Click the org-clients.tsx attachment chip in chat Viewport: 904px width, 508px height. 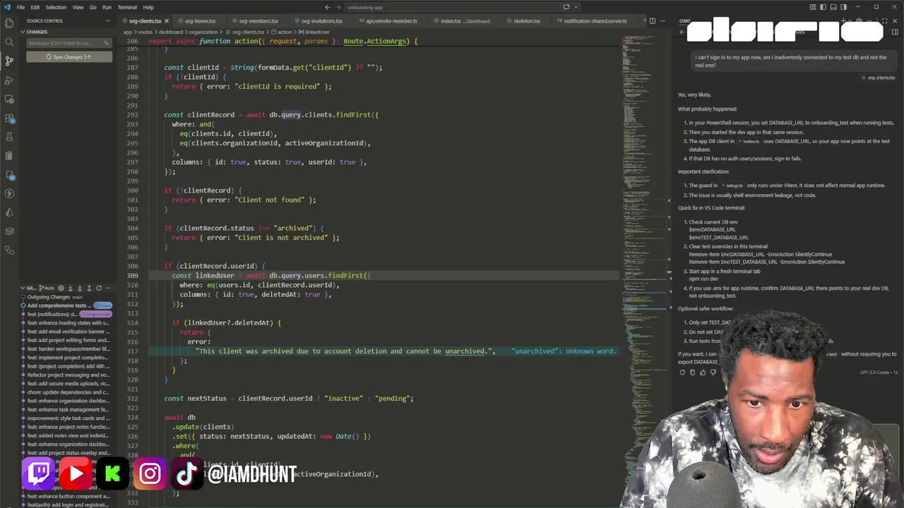878,78
